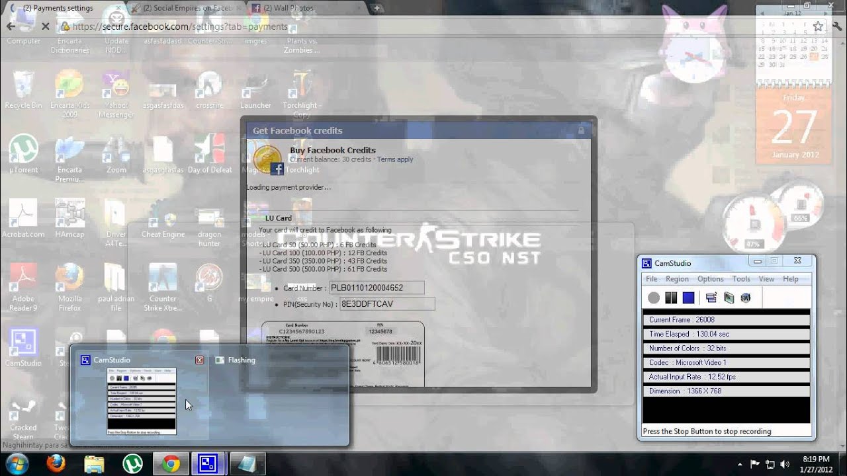Click the Encarta Premium desktop shortcut
Viewport: 847px width, 476px height.
[x=69, y=159]
